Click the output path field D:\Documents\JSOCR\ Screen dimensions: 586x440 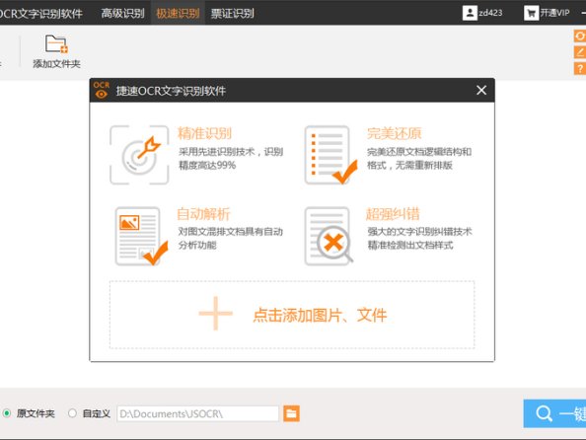tap(197, 413)
